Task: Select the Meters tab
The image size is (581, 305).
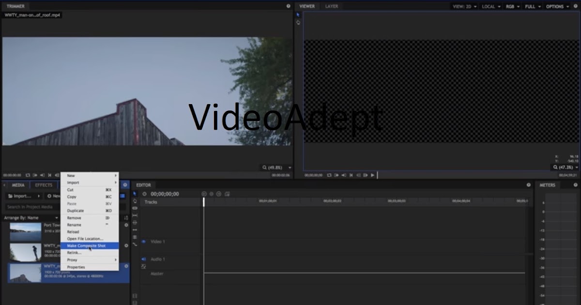Action: point(548,185)
